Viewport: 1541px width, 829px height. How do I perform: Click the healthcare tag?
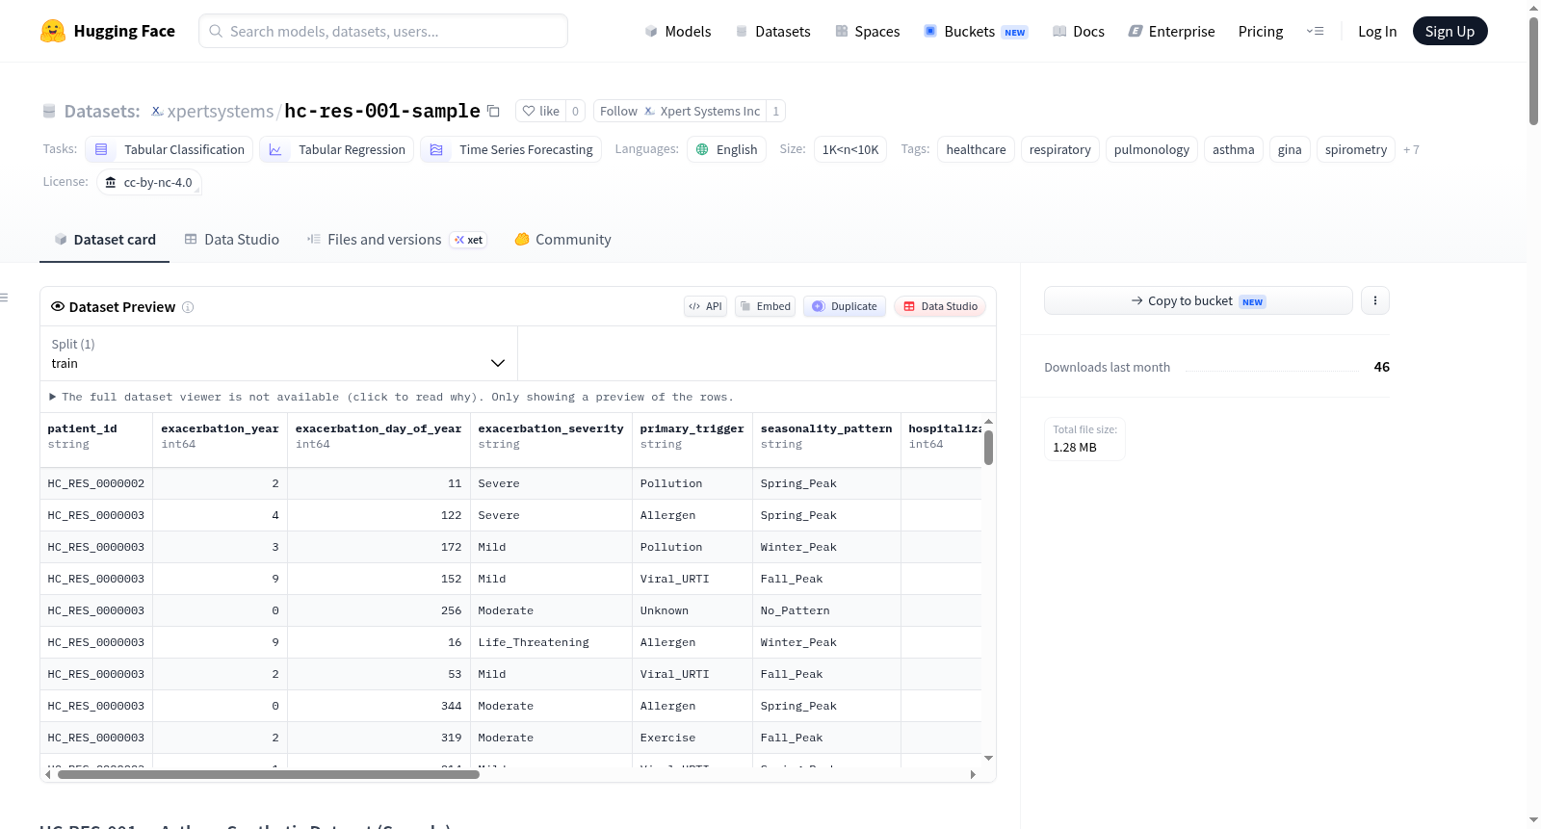(x=976, y=149)
